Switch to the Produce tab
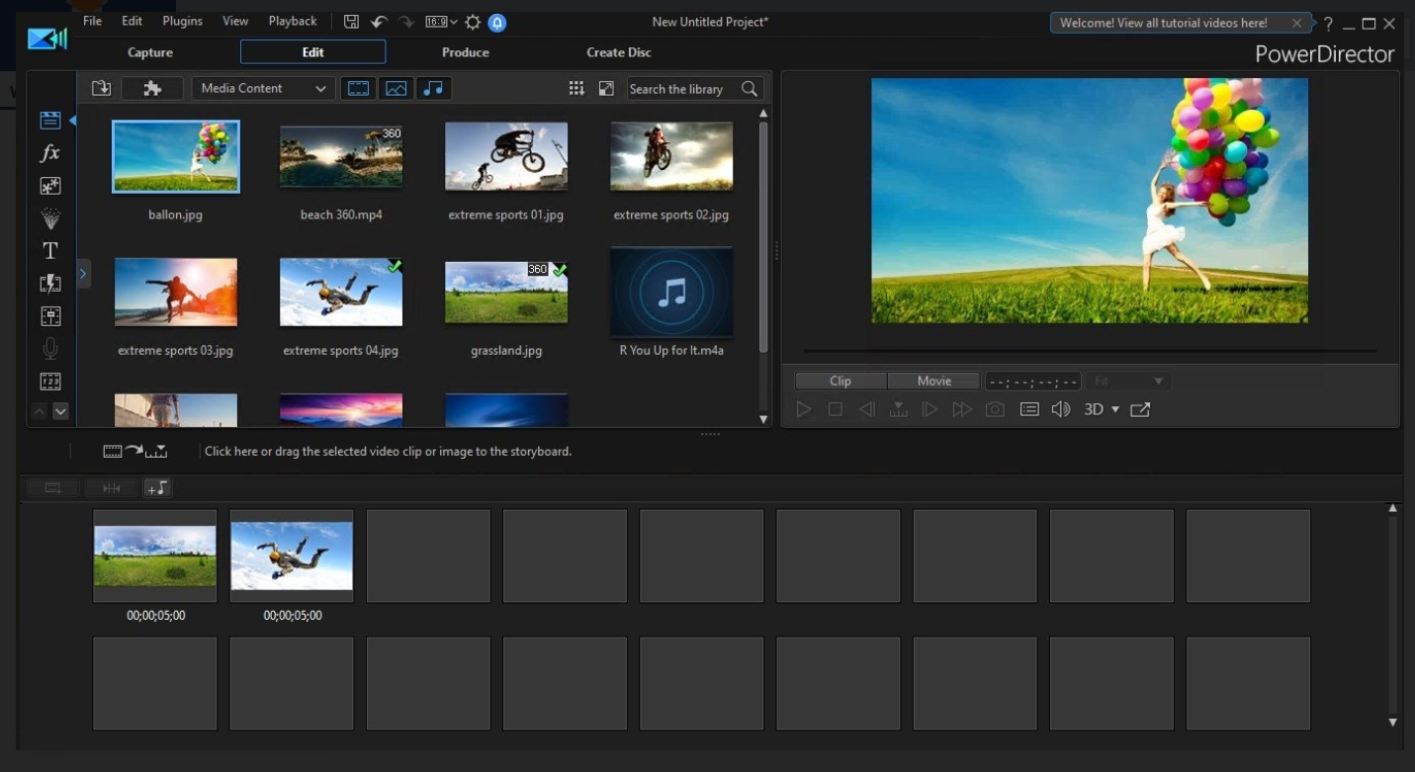 (466, 52)
